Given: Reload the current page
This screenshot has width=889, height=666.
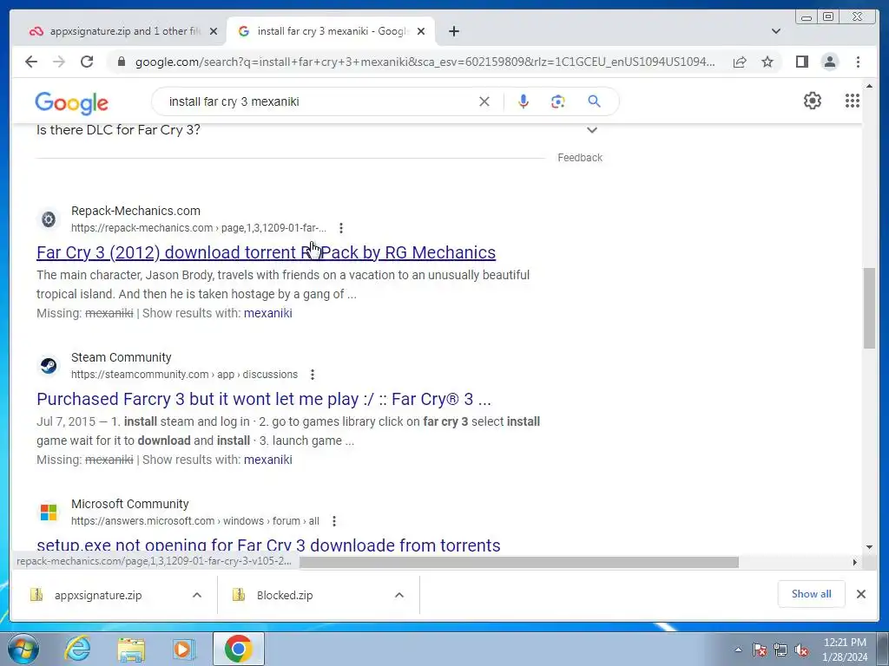Looking at the screenshot, I should [87, 62].
